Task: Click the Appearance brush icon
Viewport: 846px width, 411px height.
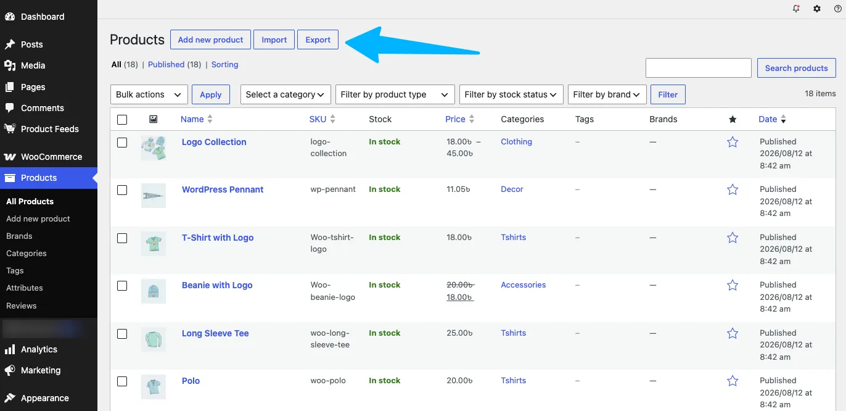Action: tap(10, 398)
